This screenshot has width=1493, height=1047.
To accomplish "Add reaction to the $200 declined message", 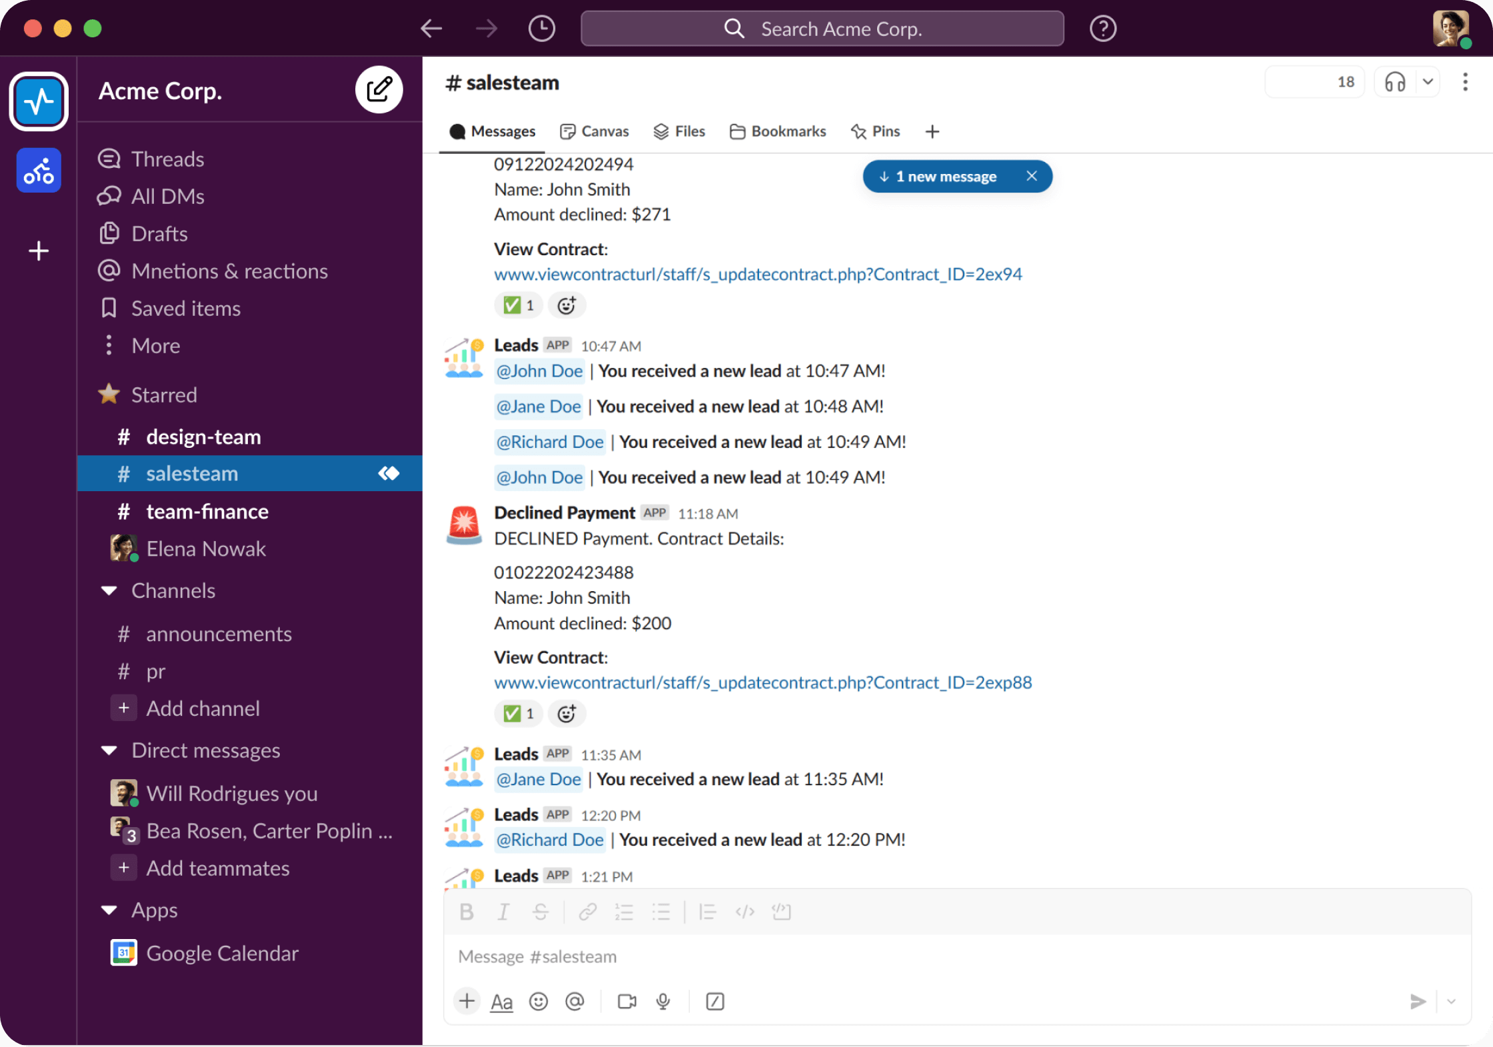I will (567, 714).
